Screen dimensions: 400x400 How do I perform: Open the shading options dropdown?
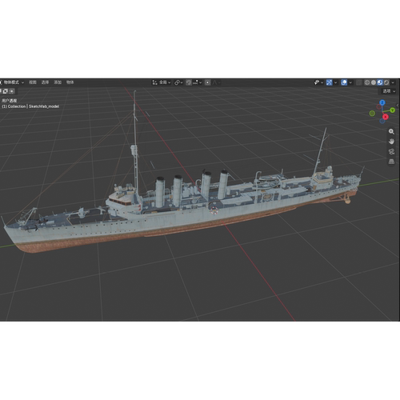coord(393,82)
